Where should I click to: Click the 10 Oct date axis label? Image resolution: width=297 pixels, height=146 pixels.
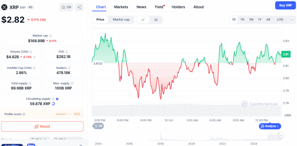[x=169, y=120]
